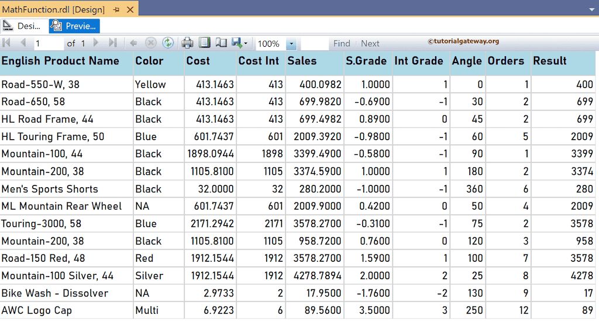
Task: Click the 12 orders value
Action: [x=524, y=310]
